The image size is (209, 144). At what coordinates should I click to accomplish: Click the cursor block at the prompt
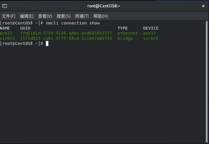[x=47, y=43]
